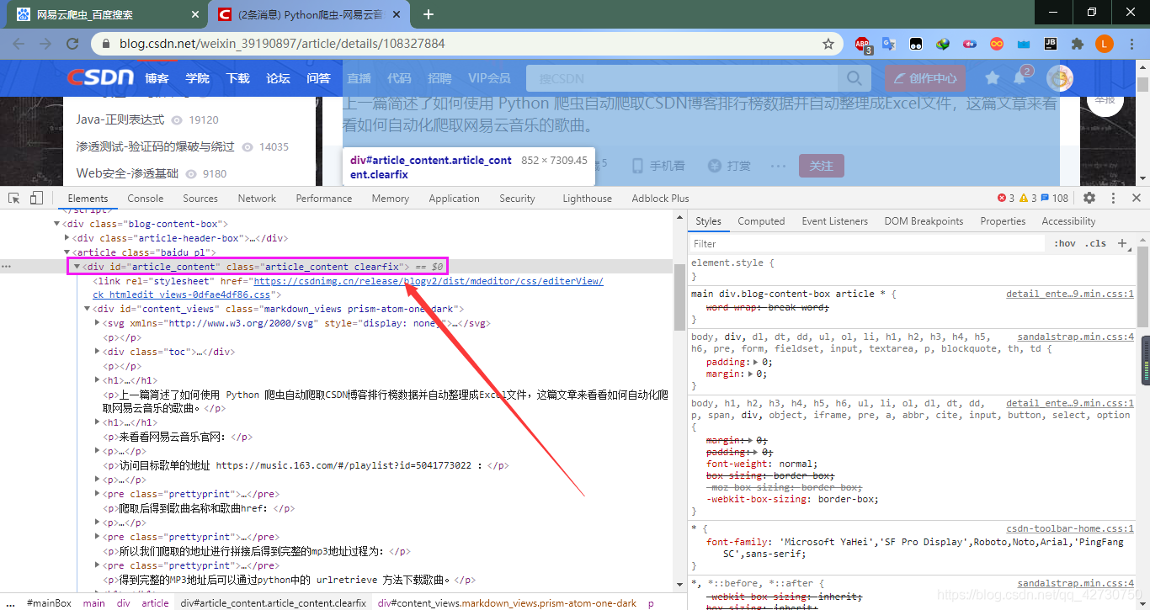Open a new browser tab
1150x610 pixels.
tap(429, 14)
